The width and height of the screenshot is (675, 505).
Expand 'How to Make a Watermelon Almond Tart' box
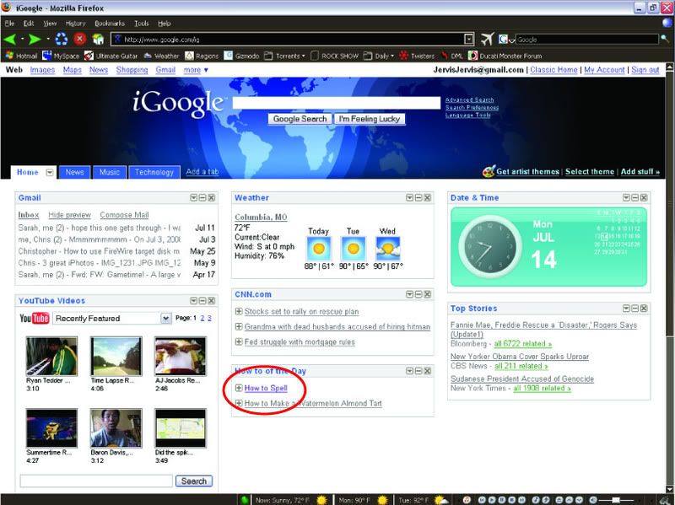pos(239,403)
